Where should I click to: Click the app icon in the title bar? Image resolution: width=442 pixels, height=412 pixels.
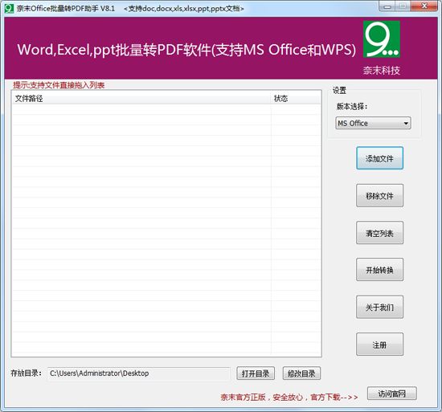coord(9,9)
